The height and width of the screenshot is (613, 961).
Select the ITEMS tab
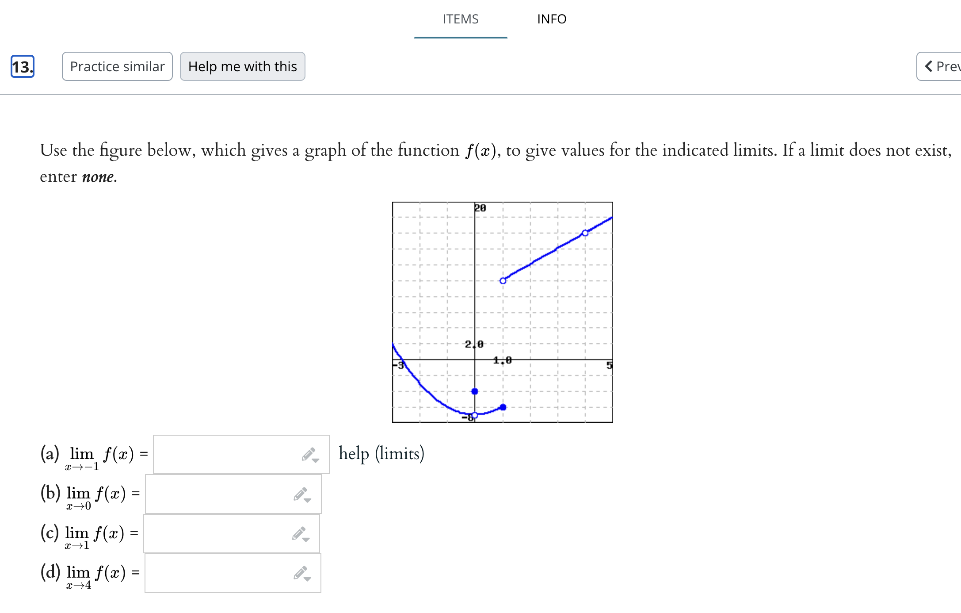[x=461, y=19]
